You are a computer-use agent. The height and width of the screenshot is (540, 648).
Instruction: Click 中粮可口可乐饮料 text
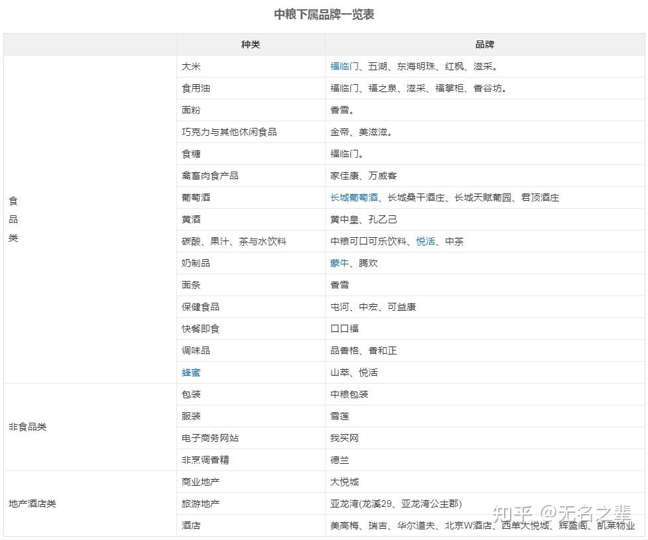click(x=368, y=242)
